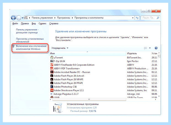Select Adobe Flash Player 28 NPAPI icon

[52, 79]
